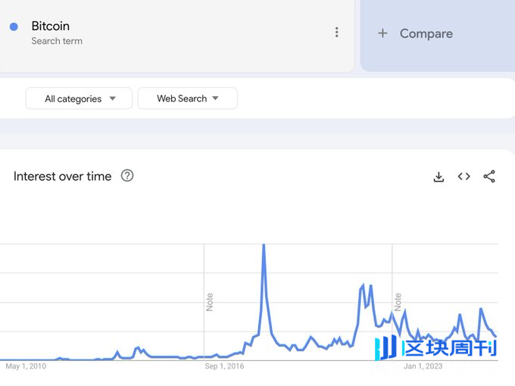This screenshot has height=386, width=515.
Task: Click the Jan 1, 2023 axis label
Action: point(423,366)
